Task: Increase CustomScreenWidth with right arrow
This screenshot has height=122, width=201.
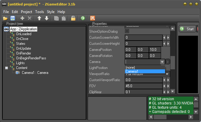Action: 168,38
